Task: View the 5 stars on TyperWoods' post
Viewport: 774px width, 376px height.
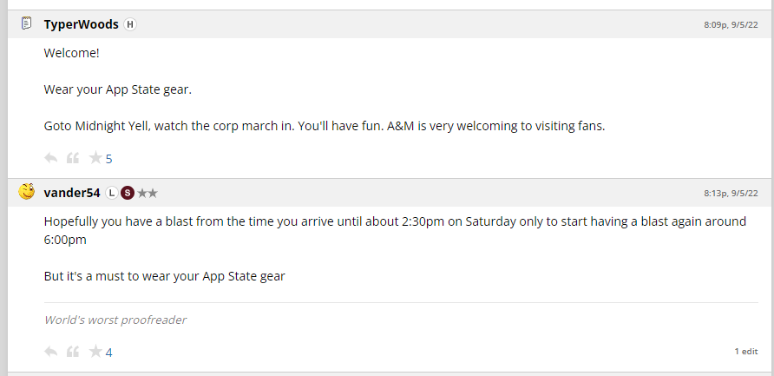Action: pos(109,159)
